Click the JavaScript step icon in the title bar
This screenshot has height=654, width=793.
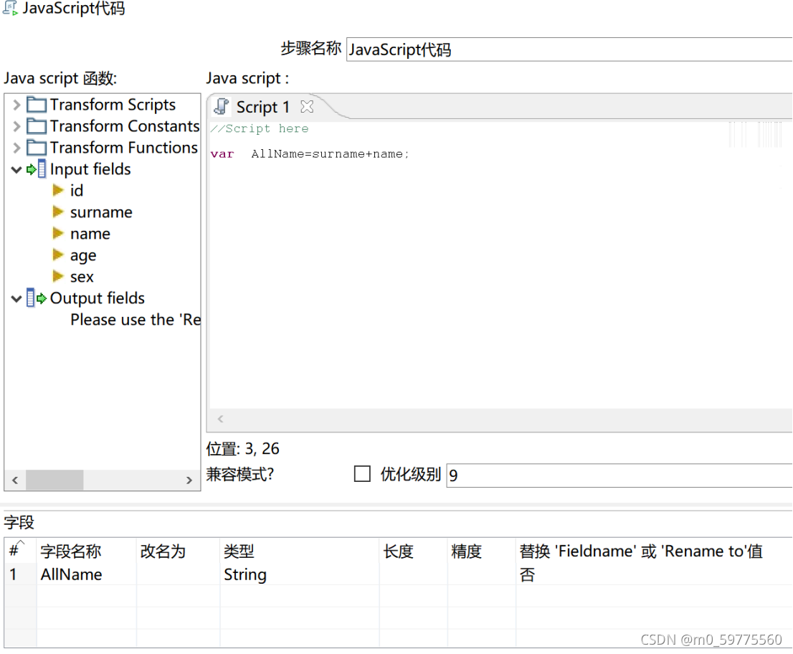(x=10, y=8)
